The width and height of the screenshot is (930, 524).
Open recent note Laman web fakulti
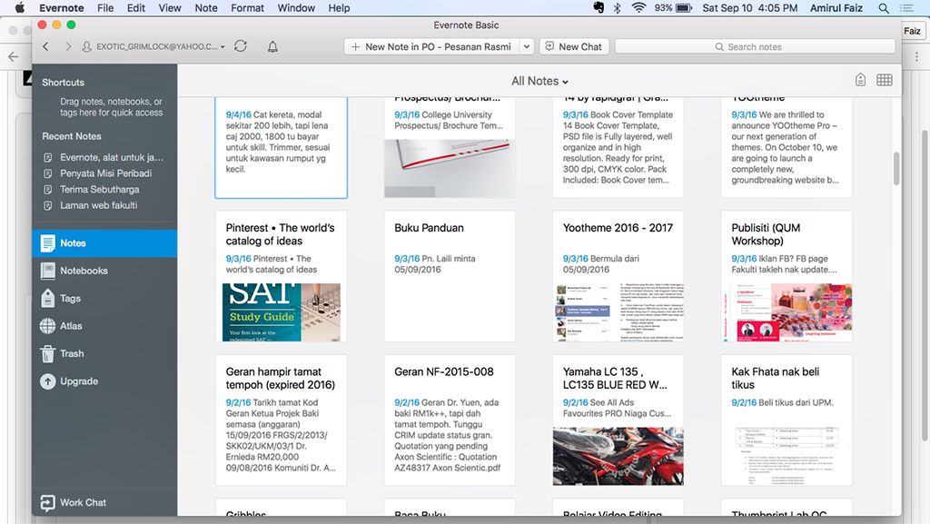pyautogui.click(x=98, y=205)
